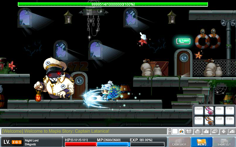The image size is (236, 147).
Task: Open the equipment shirt icon
Action: [189, 131]
